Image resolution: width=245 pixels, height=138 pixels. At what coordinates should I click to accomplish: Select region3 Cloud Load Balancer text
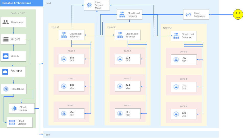(188, 36)
